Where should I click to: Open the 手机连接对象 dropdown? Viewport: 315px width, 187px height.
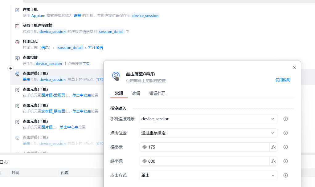point(208,119)
